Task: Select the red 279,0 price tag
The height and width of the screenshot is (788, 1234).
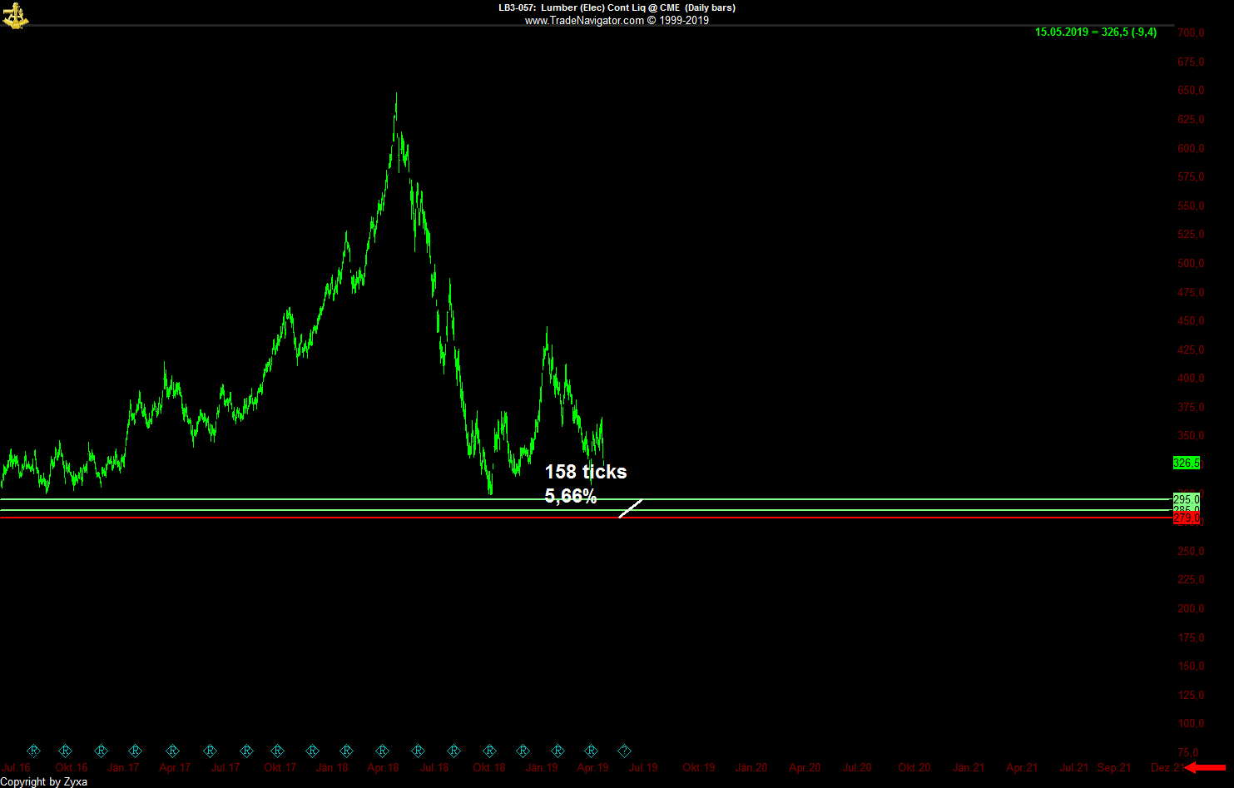Action: pos(1186,518)
